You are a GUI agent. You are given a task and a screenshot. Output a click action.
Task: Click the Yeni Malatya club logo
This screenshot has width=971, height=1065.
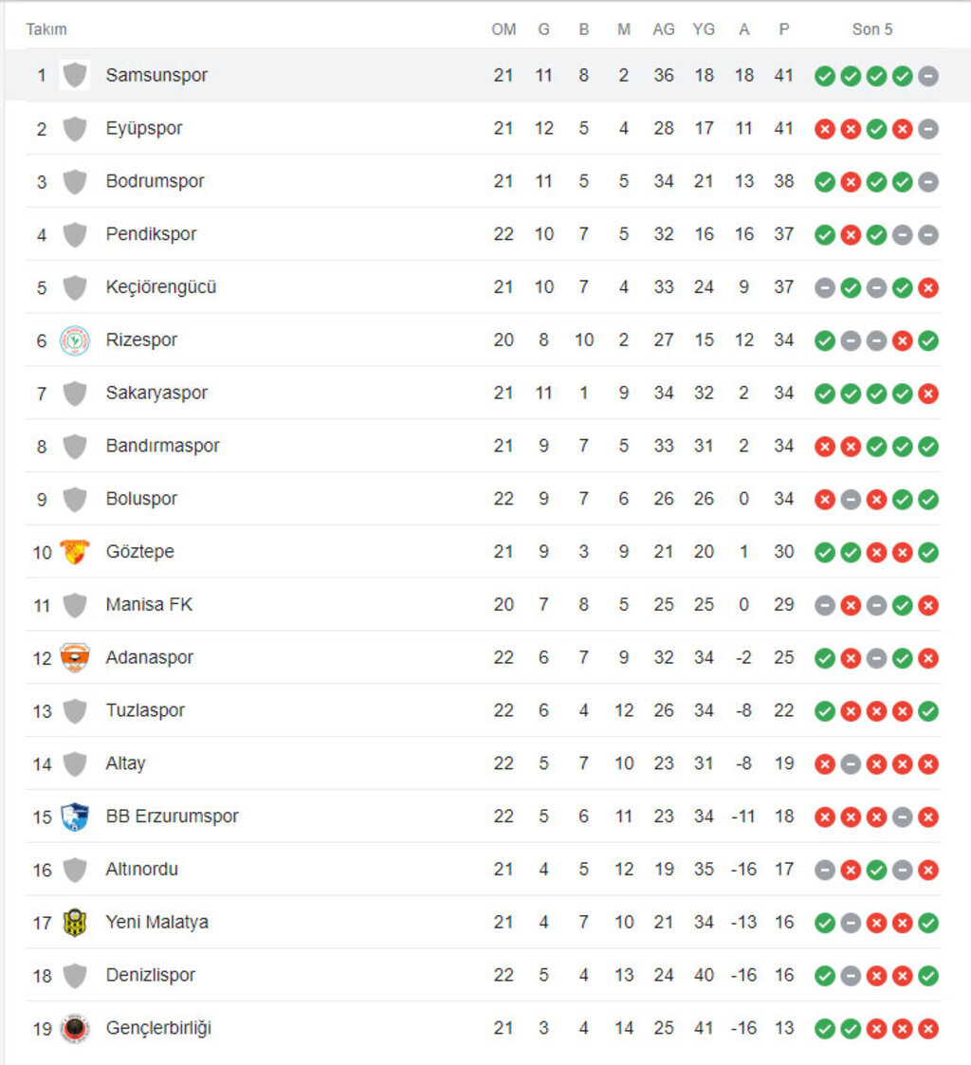point(75,922)
